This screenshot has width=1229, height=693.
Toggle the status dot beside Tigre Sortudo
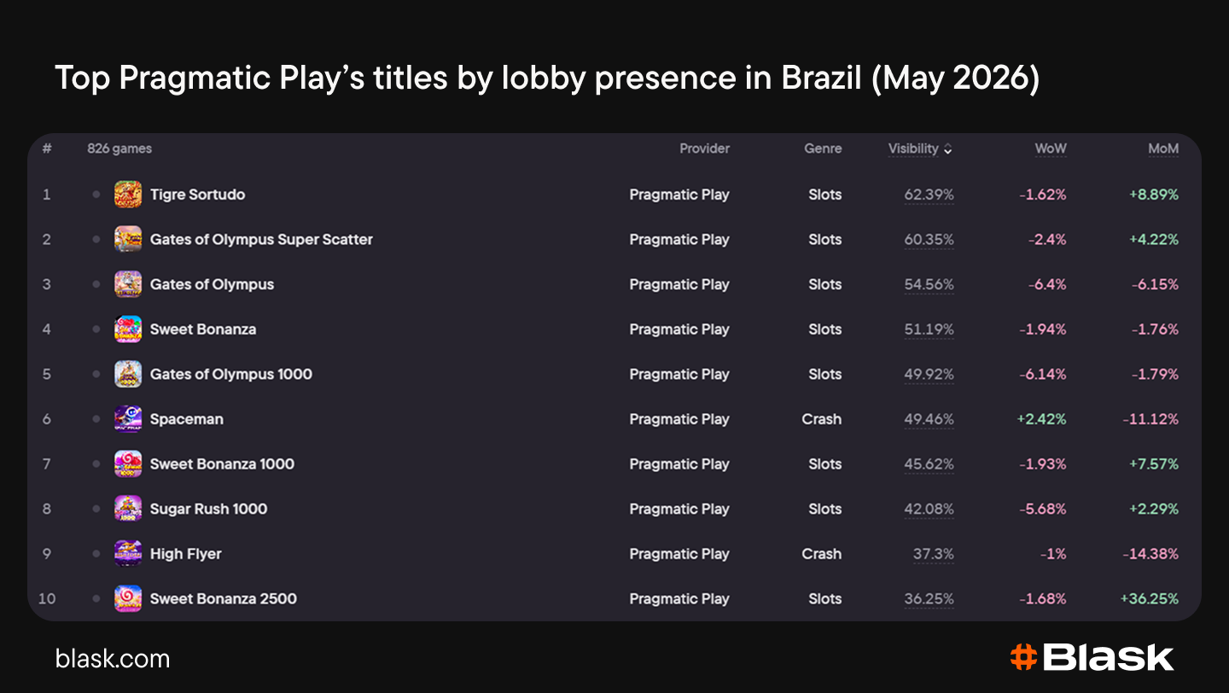point(96,195)
